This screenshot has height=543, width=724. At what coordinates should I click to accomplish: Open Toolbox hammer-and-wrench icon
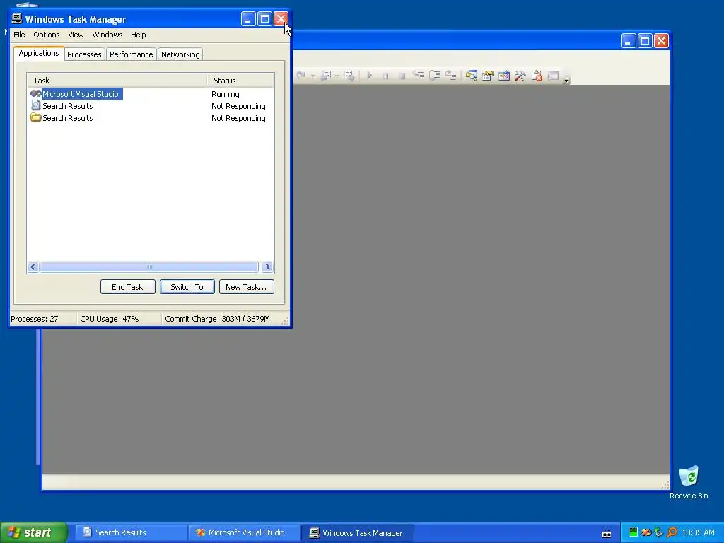point(520,75)
